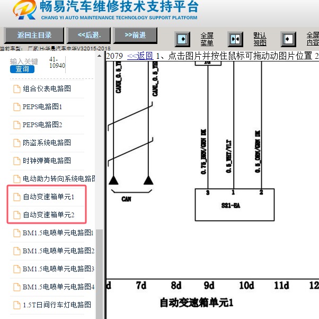Viewport: 319px width, 319px height.
Task: Click the CAN label in diagram
Action: (126, 199)
